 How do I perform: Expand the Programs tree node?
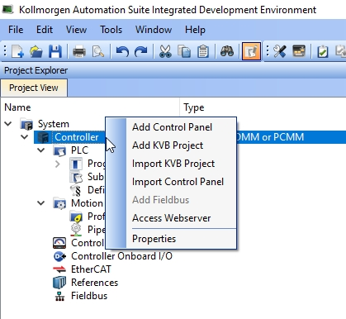pyautogui.click(x=58, y=164)
